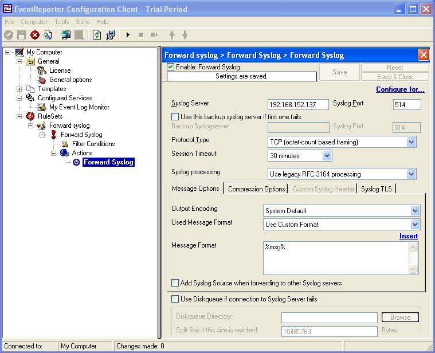This screenshot has width=435, height=353.
Task: Click the green arrows reload page icon
Action: click(x=97, y=35)
